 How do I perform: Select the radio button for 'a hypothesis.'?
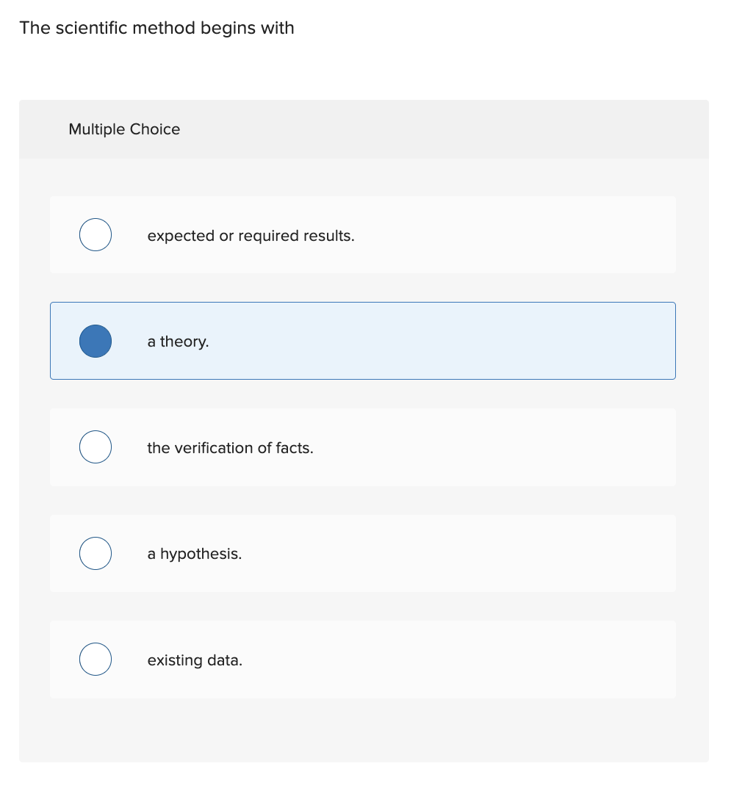click(95, 553)
